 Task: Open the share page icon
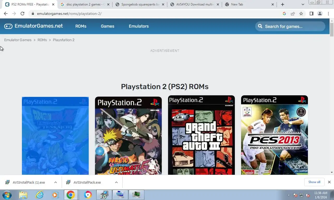pyautogui.click(x=293, y=14)
